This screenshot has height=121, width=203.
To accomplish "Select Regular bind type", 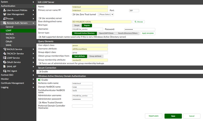I will point(87,25).
